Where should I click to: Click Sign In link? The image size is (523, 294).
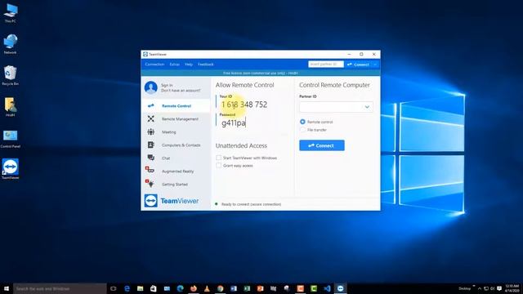coord(167,85)
